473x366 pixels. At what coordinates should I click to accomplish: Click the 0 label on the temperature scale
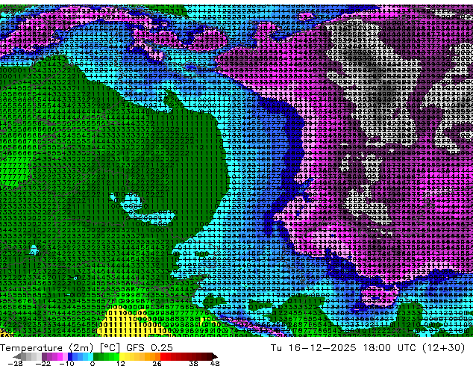tap(93, 363)
